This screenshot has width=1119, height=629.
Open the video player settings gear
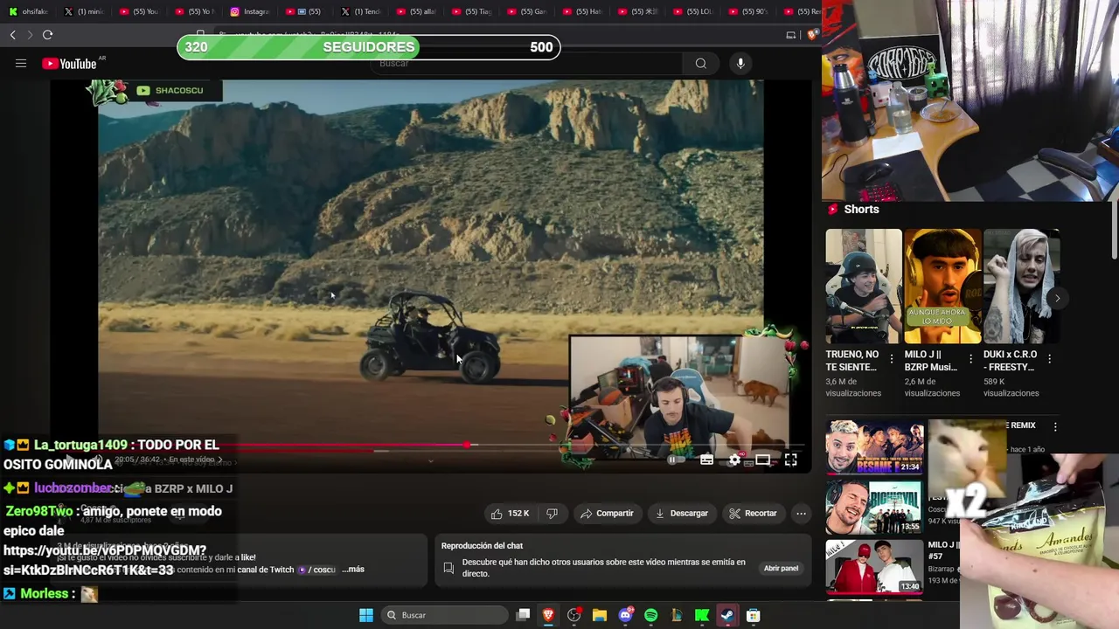click(x=735, y=460)
